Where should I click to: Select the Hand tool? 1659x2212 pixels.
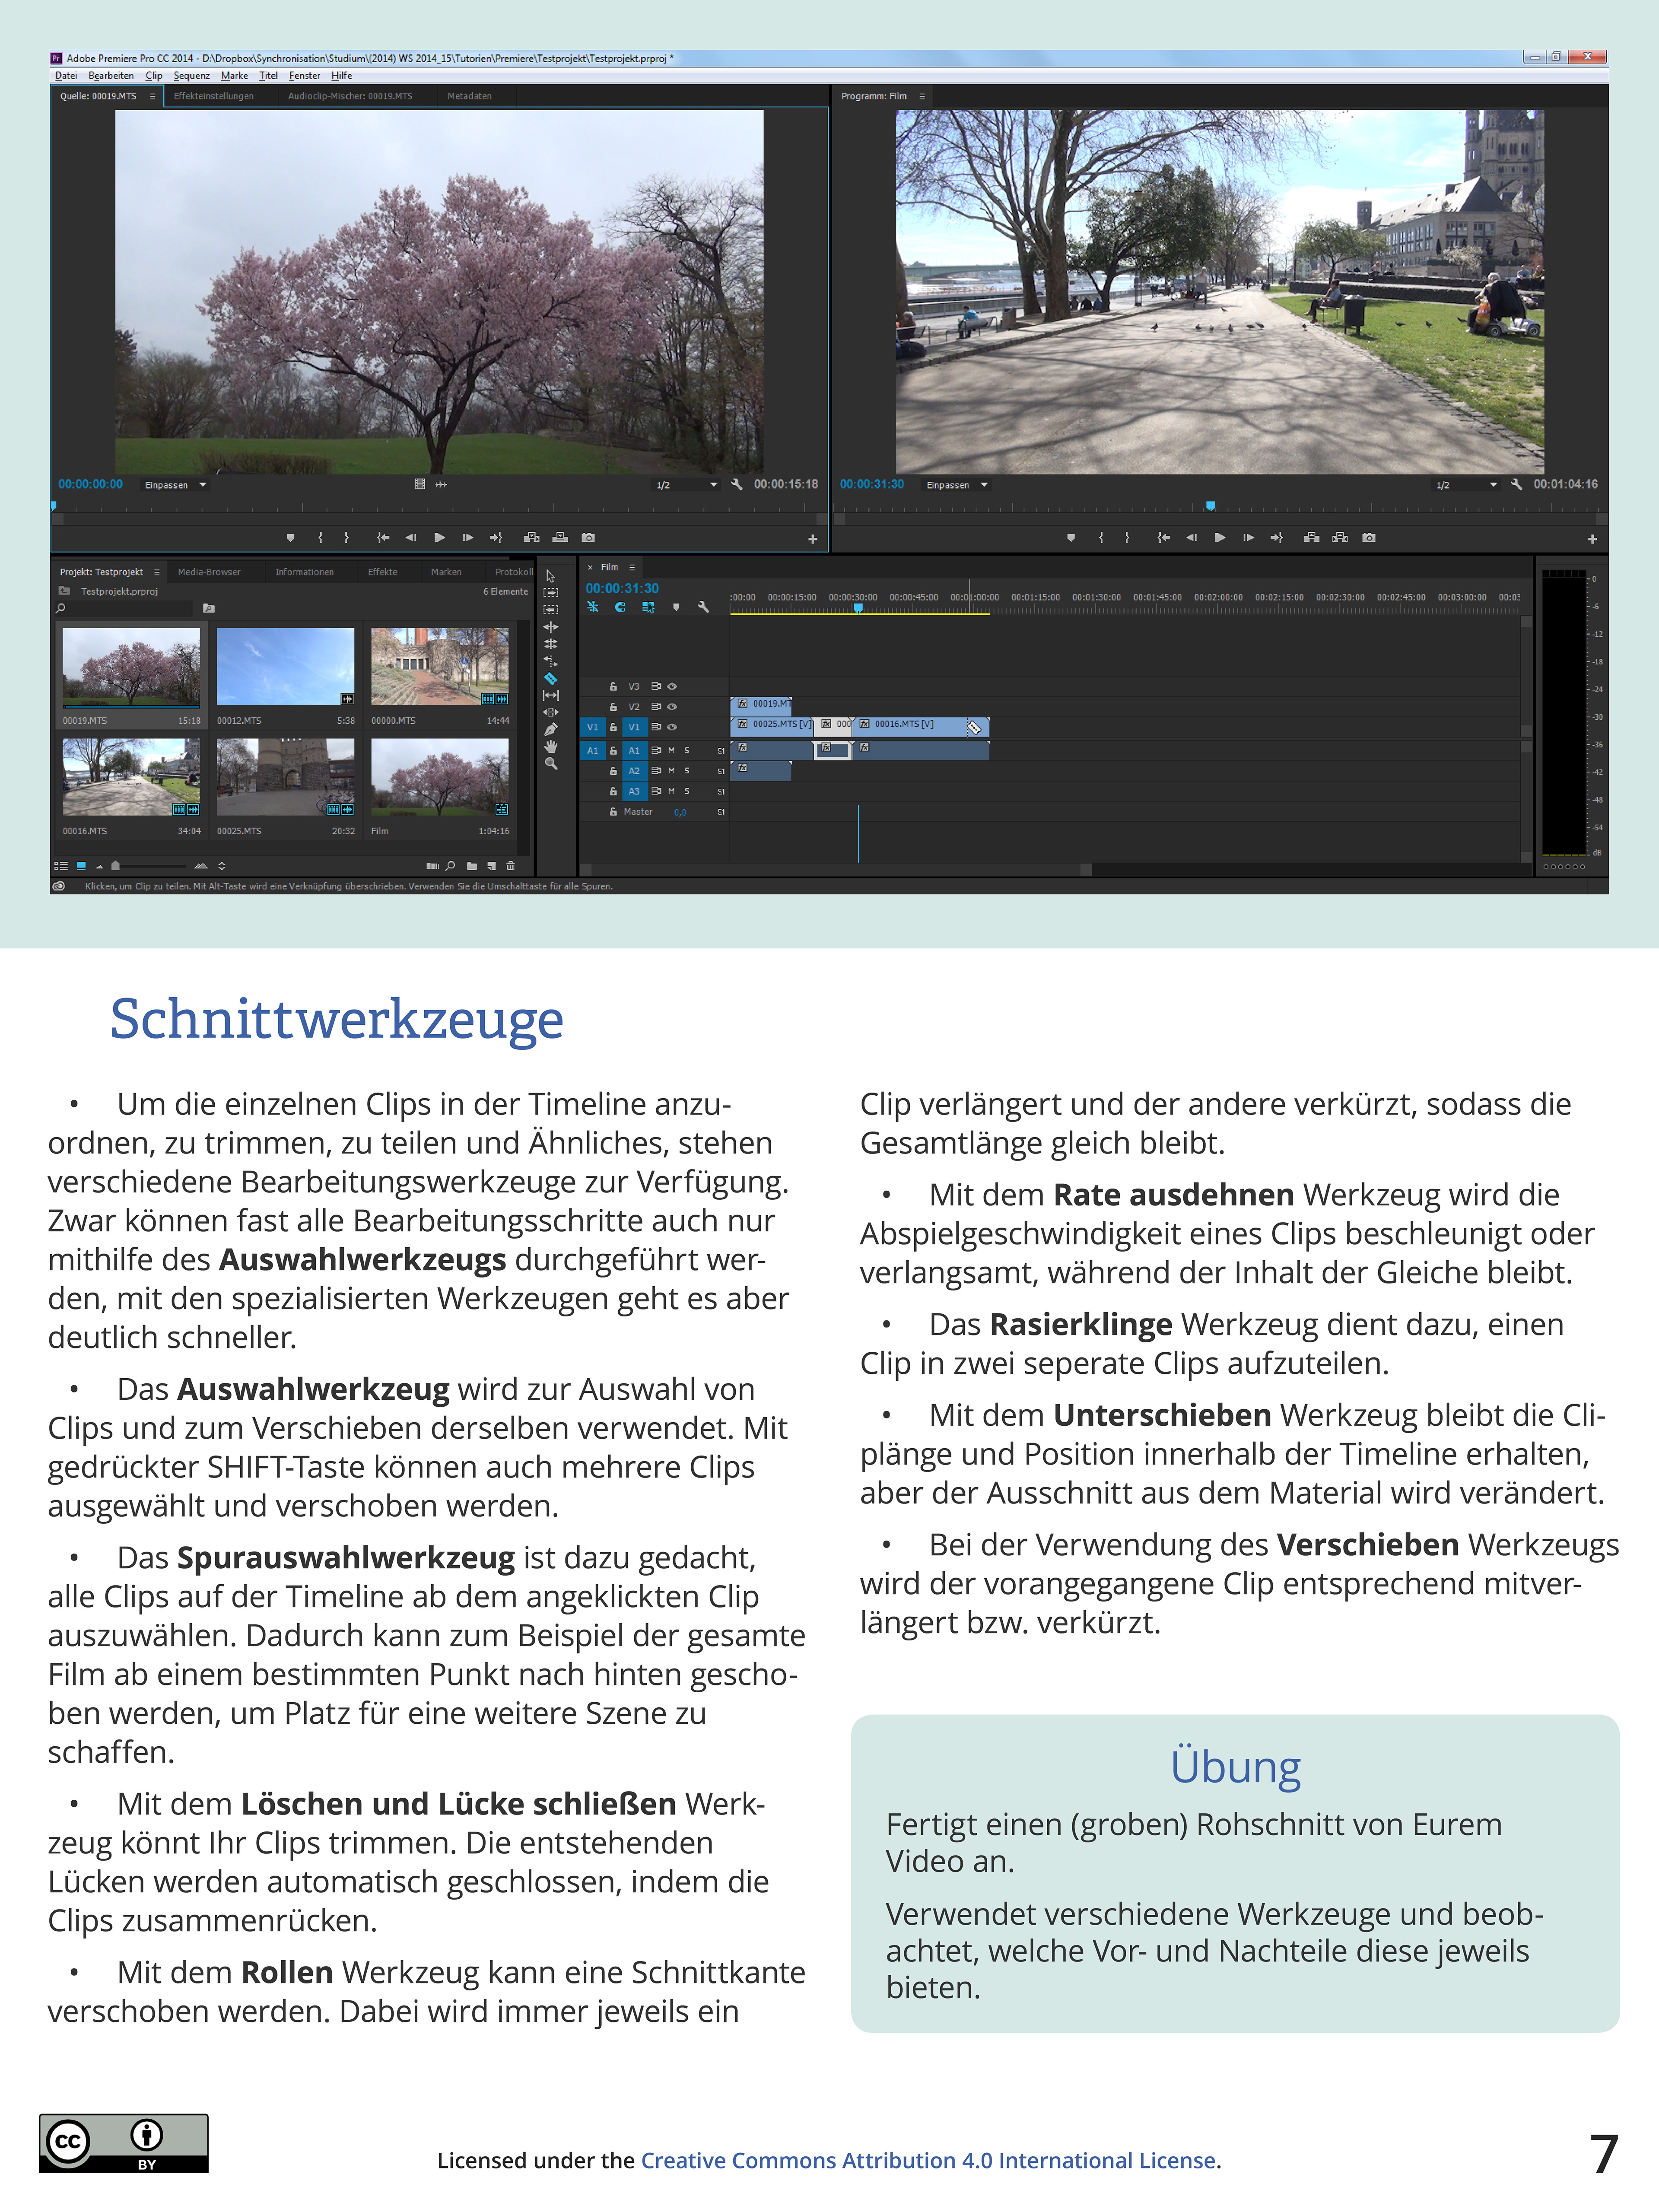550,746
